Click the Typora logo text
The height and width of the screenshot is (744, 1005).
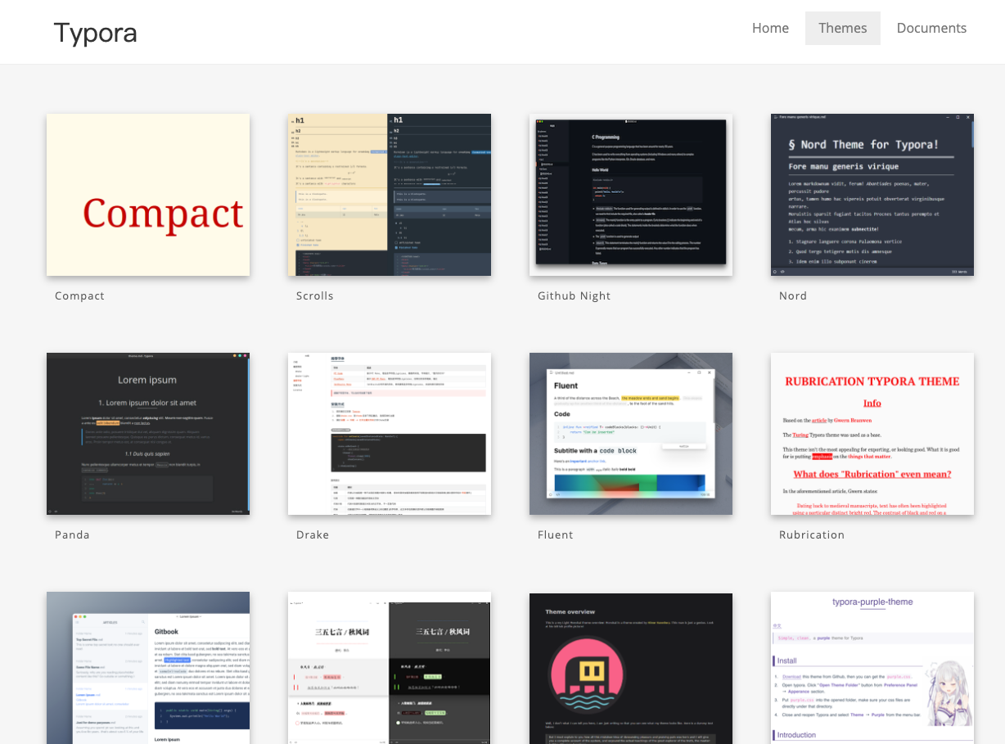[x=95, y=33]
